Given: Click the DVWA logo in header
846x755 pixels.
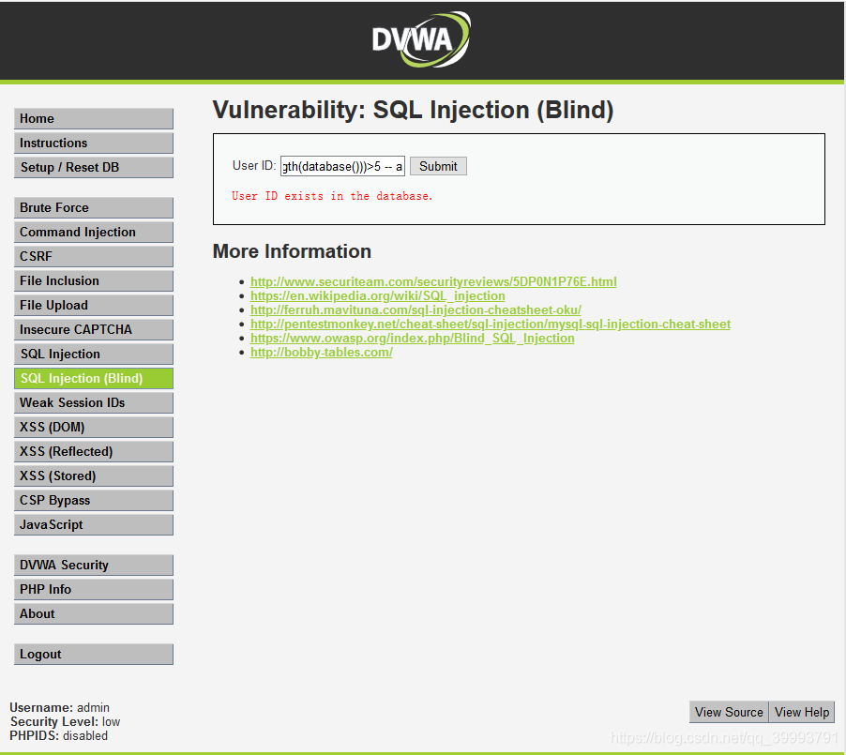Looking at the screenshot, I should pos(421,39).
